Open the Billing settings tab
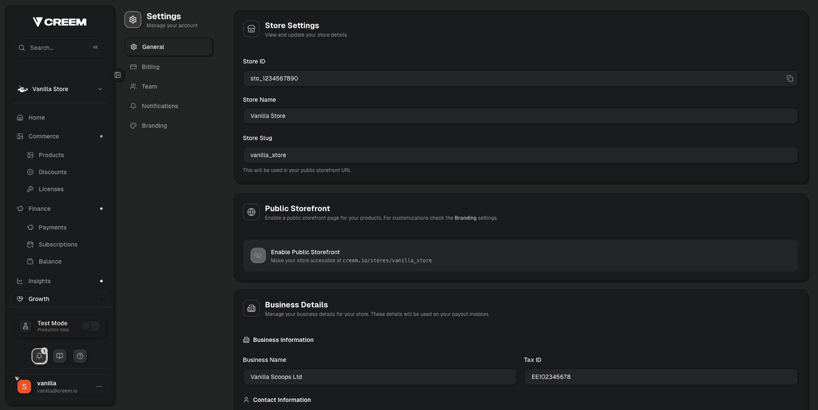Viewport: 818px width, 410px height. pyautogui.click(x=150, y=67)
